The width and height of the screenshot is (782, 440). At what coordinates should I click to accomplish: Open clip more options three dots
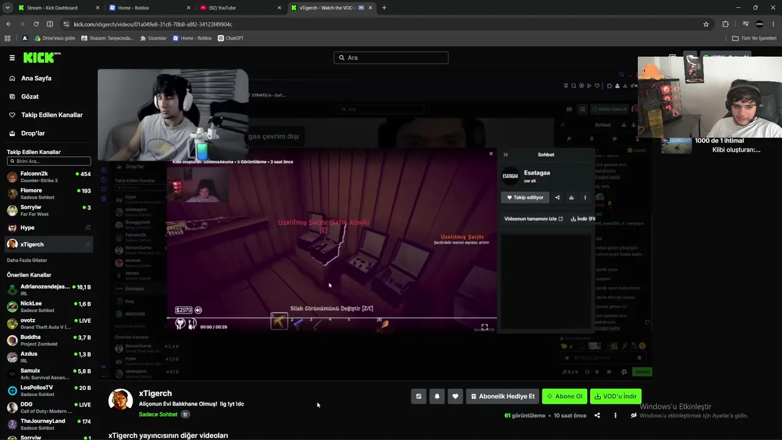[x=585, y=197]
